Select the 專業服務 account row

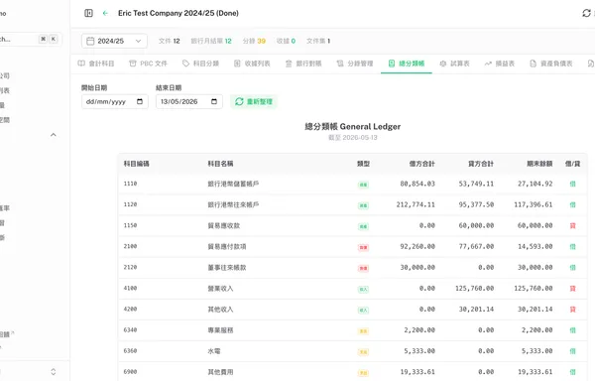(352, 330)
